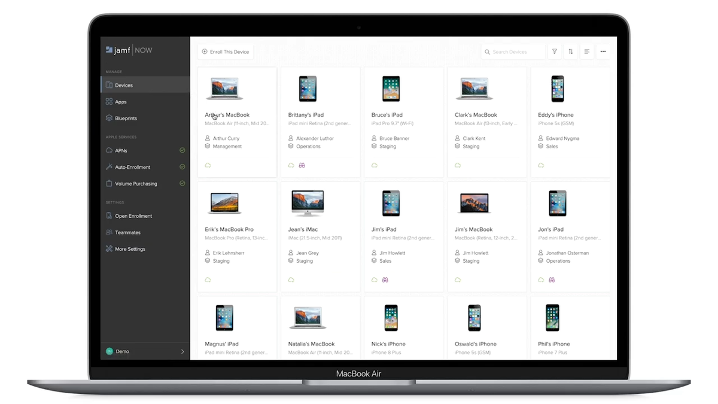Open the filter devices icon
The width and height of the screenshot is (718, 404).
tap(554, 51)
